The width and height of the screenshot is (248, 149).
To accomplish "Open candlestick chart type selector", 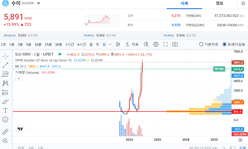I will pyautogui.click(x=118, y=45).
